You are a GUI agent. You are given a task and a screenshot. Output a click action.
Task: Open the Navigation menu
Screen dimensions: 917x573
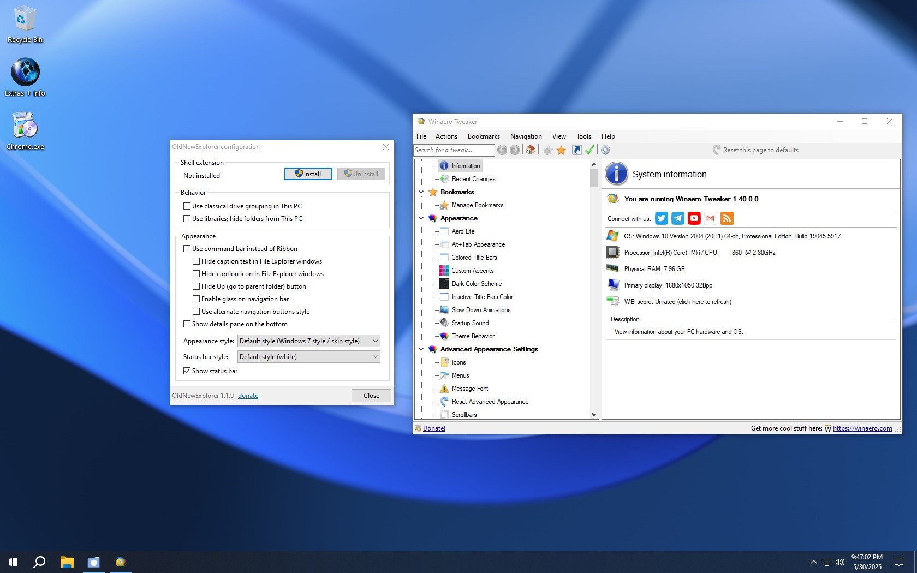pos(526,136)
